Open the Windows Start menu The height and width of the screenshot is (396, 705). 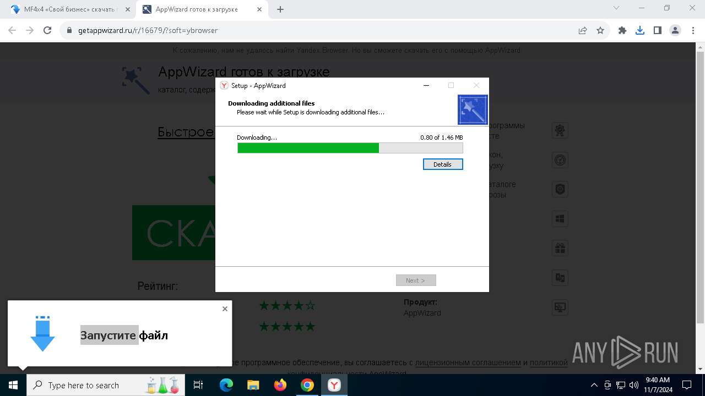coord(13,385)
